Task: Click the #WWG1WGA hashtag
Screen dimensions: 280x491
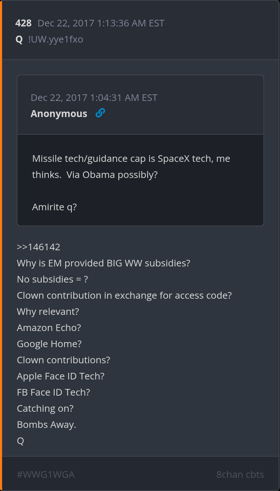Action: click(x=46, y=474)
